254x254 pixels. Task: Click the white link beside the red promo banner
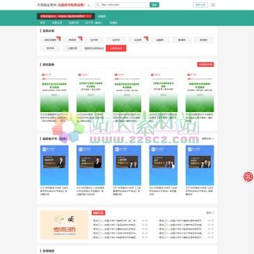click(x=102, y=16)
